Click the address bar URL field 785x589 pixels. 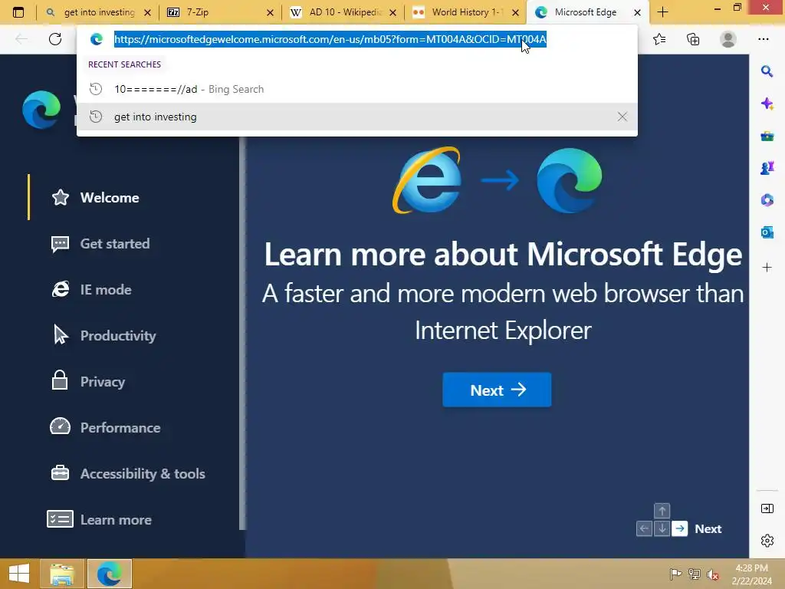[x=330, y=39]
